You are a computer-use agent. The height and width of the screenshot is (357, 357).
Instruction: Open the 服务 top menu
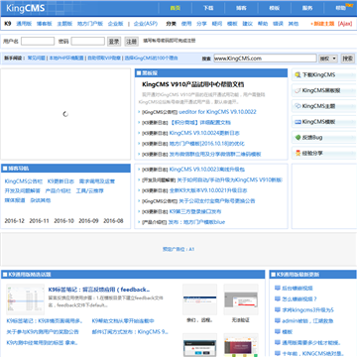(307, 8)
